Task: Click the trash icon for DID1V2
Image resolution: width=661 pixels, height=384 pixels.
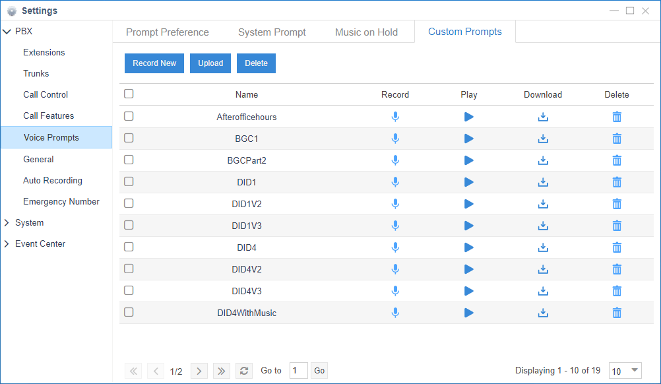Action: point(617,204)
